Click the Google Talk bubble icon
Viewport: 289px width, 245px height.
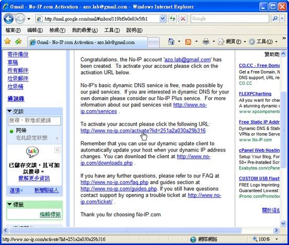32,152
